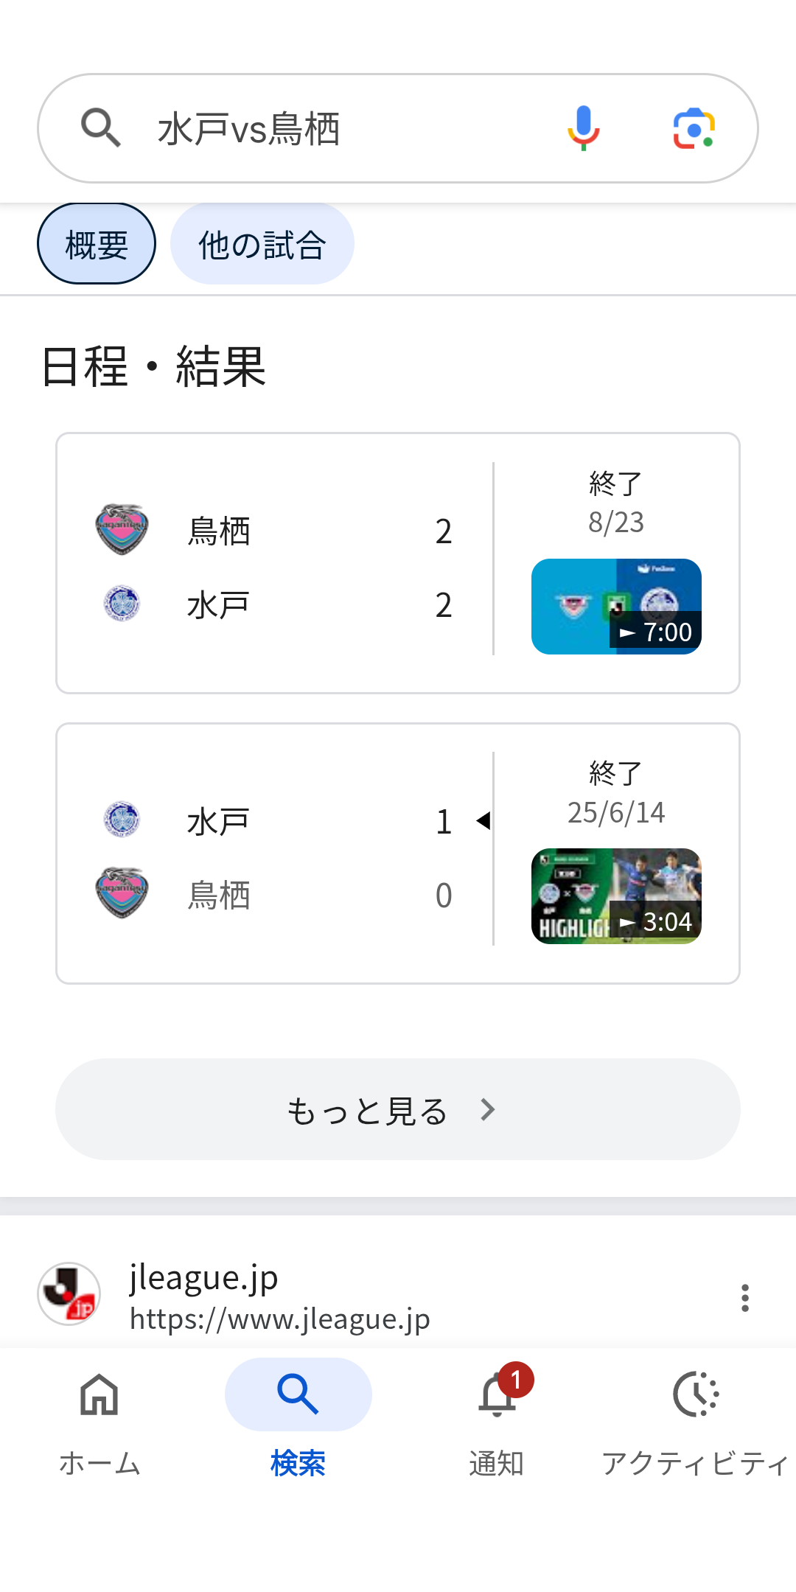Tap the Mito HollyHock crest in second match
The image size is (796, 1592).
122,820
